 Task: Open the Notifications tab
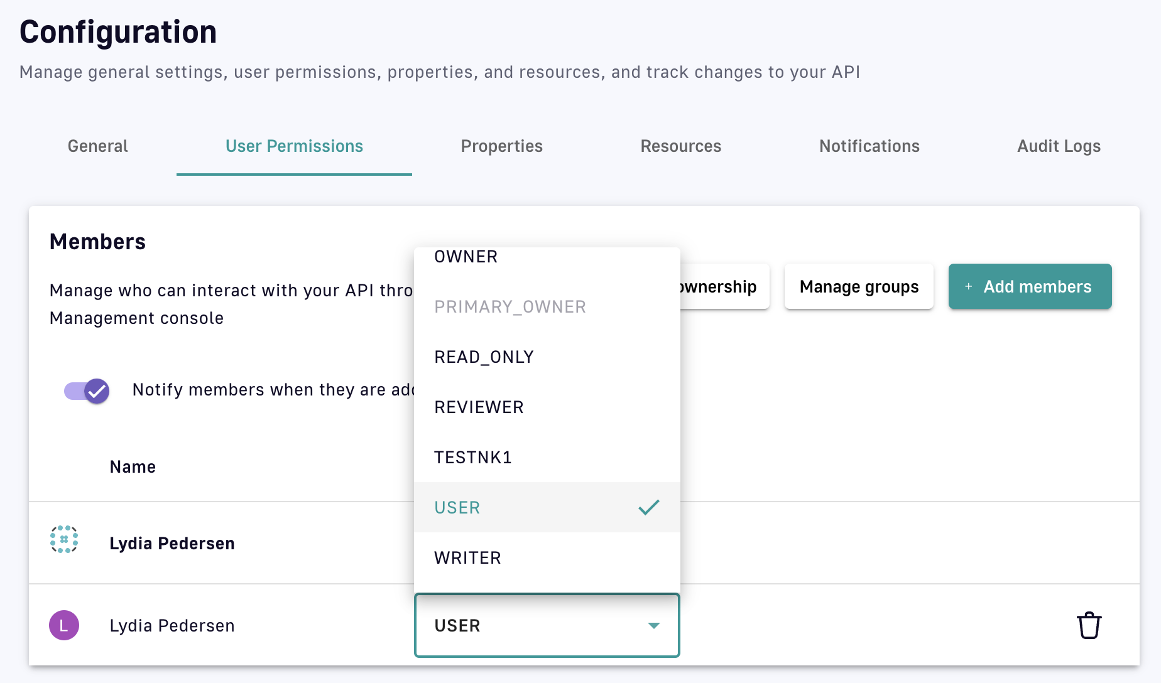(x=869, y=146)
